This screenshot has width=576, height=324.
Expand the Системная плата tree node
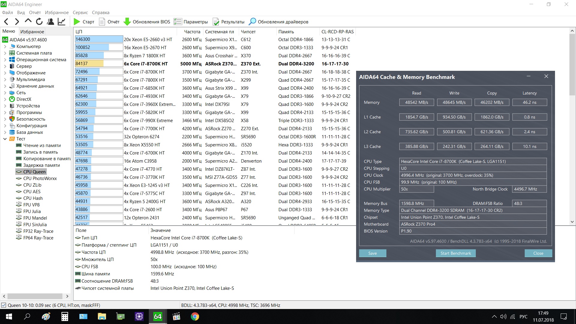5,53
